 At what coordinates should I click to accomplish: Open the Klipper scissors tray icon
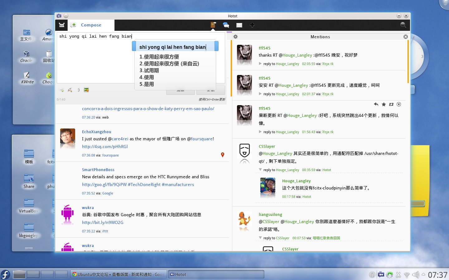click(x=398, y=275)
